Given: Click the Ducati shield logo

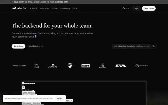Looking at the screenshot, I should (70, 66).
